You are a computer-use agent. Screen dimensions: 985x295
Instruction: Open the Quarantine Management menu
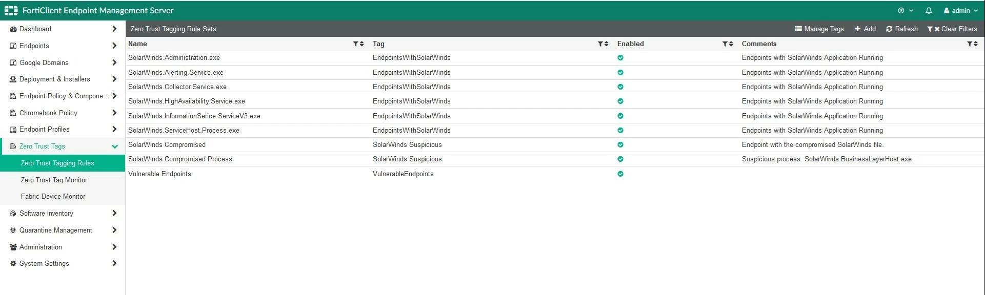point(63,230)
